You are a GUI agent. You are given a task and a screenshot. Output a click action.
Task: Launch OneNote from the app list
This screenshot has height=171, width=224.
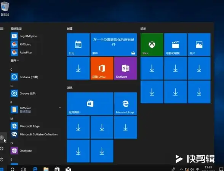(21, 150)
